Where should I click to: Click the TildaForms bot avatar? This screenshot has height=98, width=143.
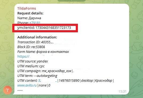pyautogui.click(x=7, y=90)
